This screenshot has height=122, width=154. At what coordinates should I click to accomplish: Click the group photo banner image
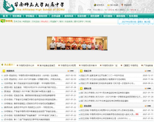point(77,43)
